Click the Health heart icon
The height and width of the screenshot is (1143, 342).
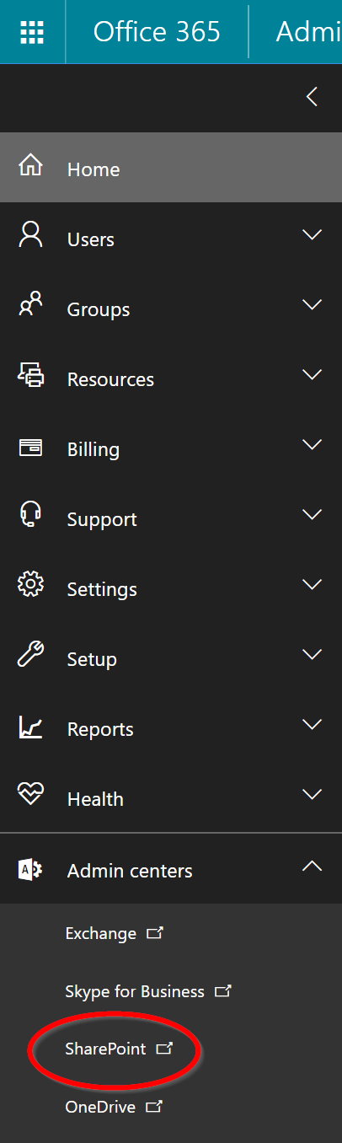tap(30, 795)
